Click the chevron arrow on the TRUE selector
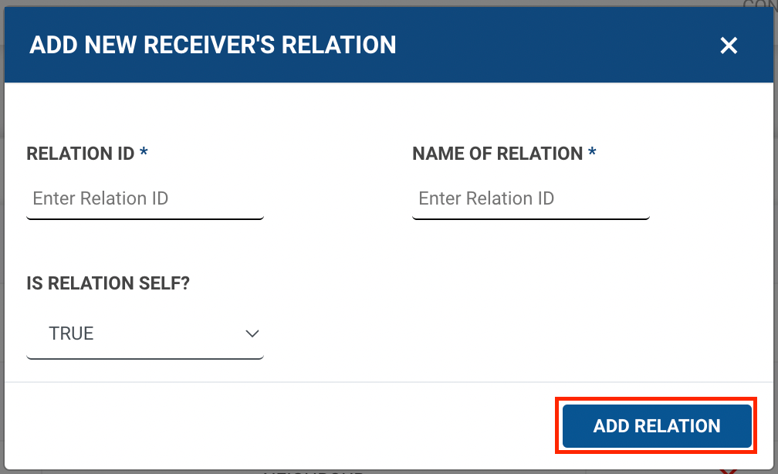 [x=252, y=334]
